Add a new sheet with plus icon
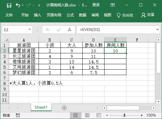The width and height of the screenshot is (162, 119). [64, 108]
